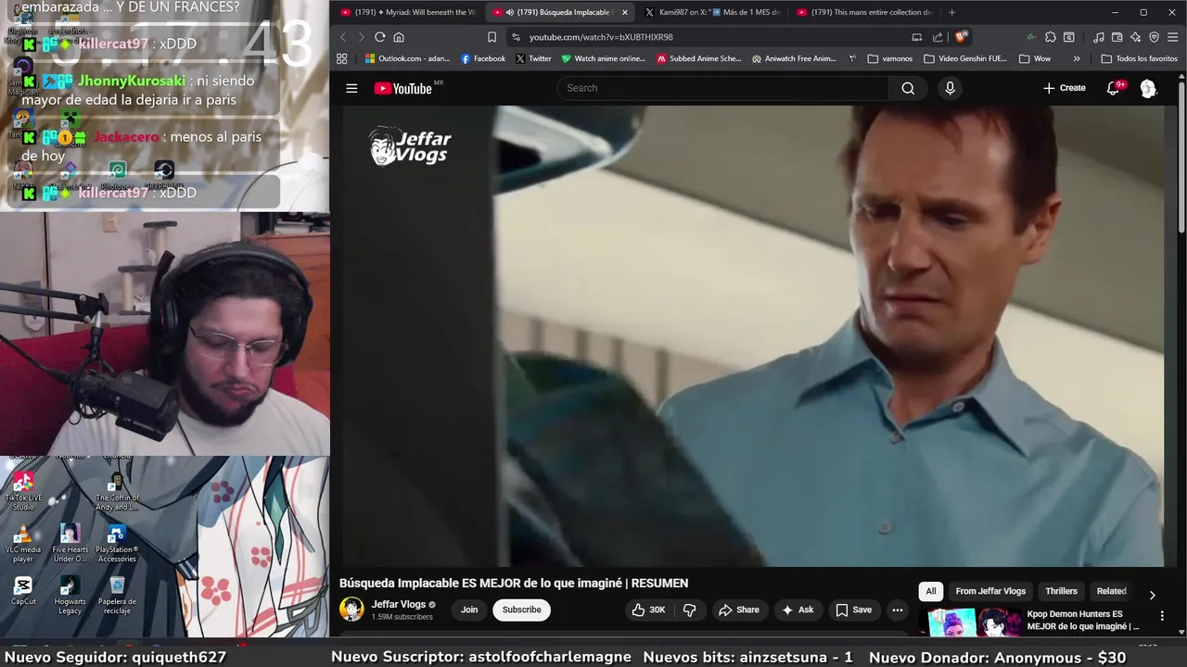Viewport: 1187px width, 667px height.
Task: Reload the page in the browser
Action: (x=379, y=37)
